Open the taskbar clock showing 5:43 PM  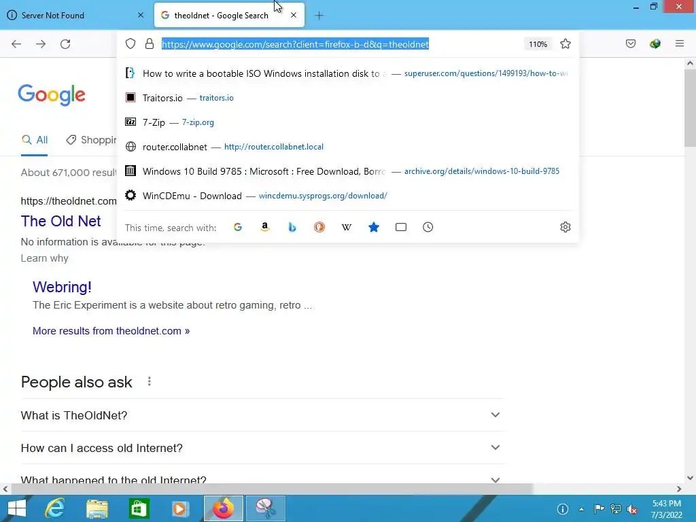pos(666,509)
